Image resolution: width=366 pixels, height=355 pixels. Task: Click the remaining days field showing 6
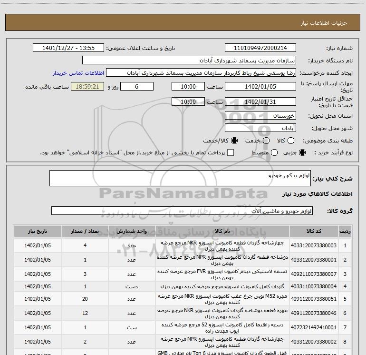pyautogui.click(x=137, y=86)
